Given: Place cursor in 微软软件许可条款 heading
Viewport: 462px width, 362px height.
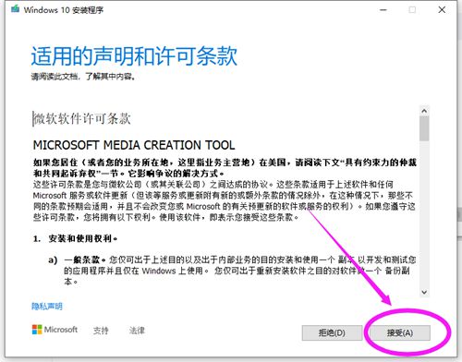Looking at the screenshot, I should coord(82,119).
